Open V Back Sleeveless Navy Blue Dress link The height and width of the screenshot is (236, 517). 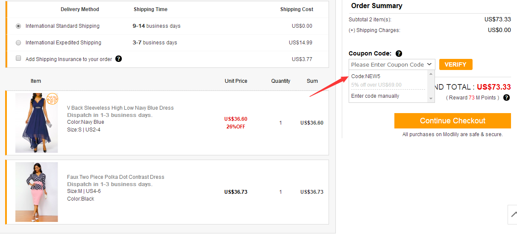click(x=120, y=108)
